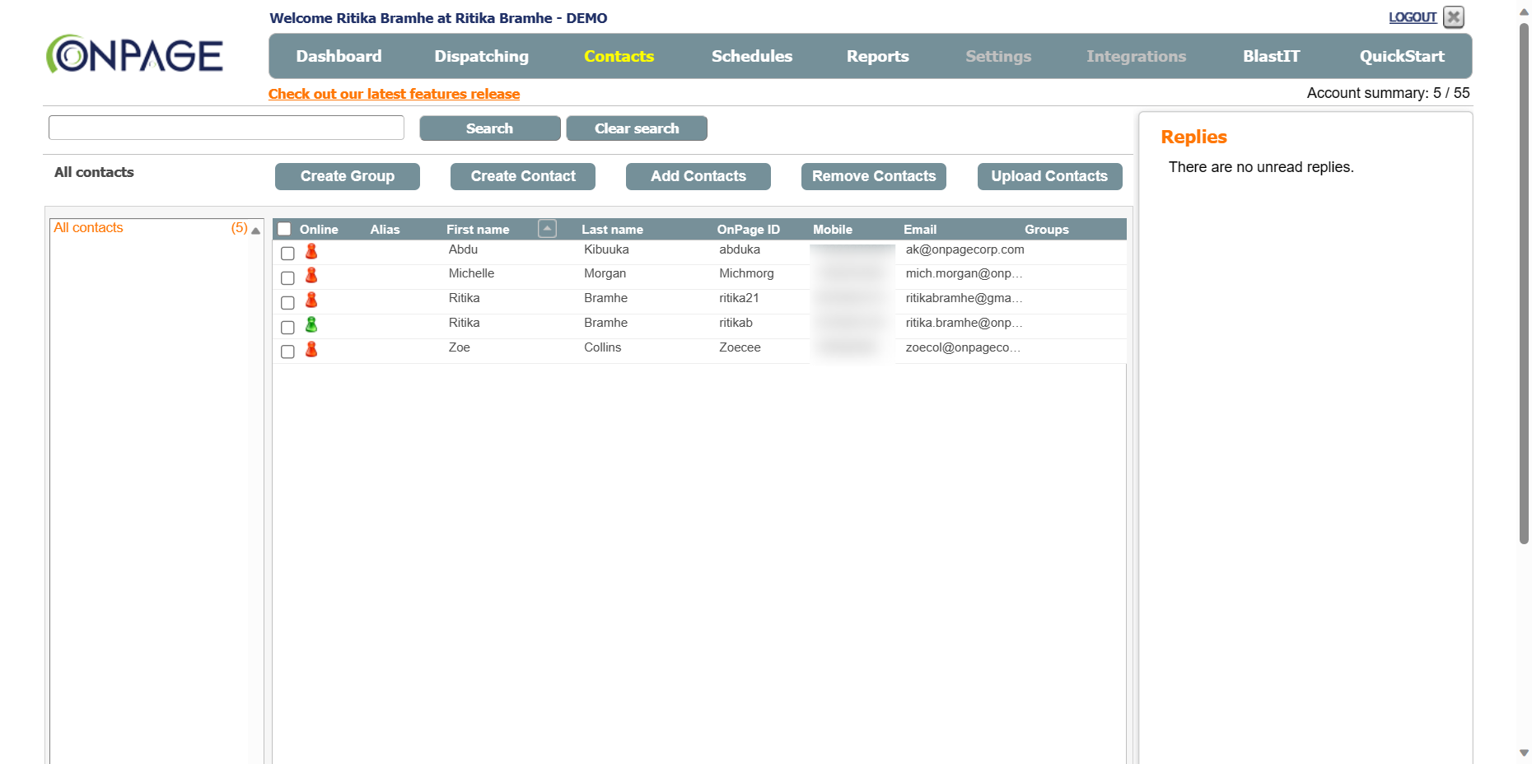Open the latest features release link
Image resolution: width=1532 pixels, height=764 pixels.
point(394,94)
